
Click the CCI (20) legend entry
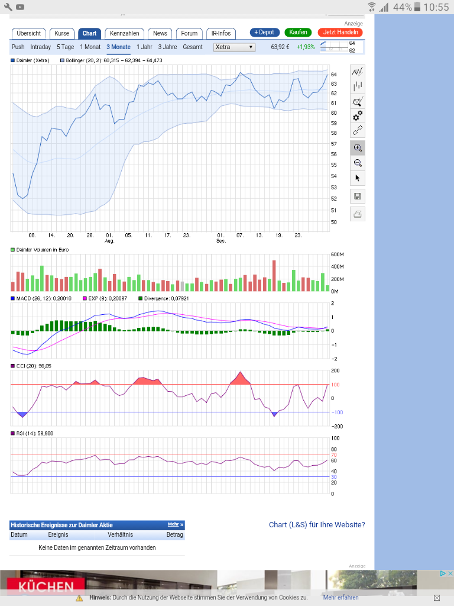click(x=31, y=366)
